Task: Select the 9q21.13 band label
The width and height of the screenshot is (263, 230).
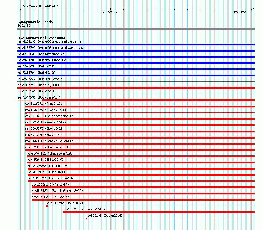Action: click(24, 25)
